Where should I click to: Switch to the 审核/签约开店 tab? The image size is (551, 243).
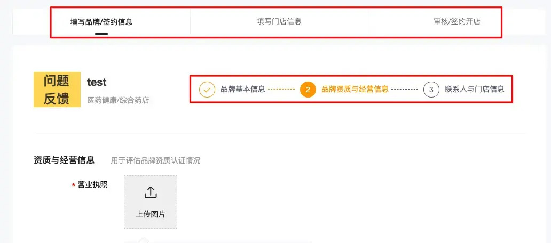(x=457, y=21)
